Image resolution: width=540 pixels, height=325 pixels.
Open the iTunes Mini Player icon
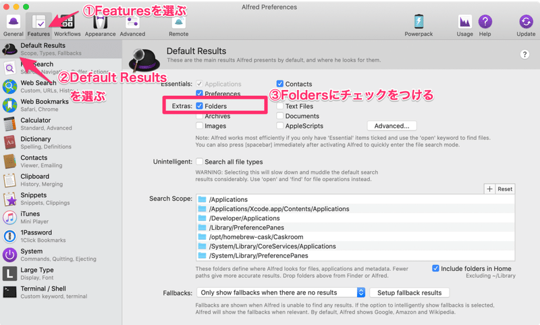(x=9, y=218)
